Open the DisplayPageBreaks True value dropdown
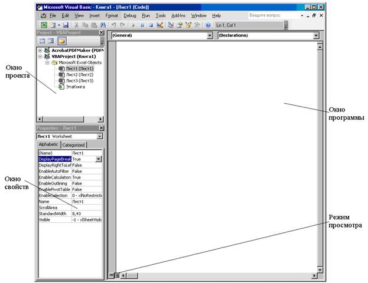The image size is (368, 283). 99,159
